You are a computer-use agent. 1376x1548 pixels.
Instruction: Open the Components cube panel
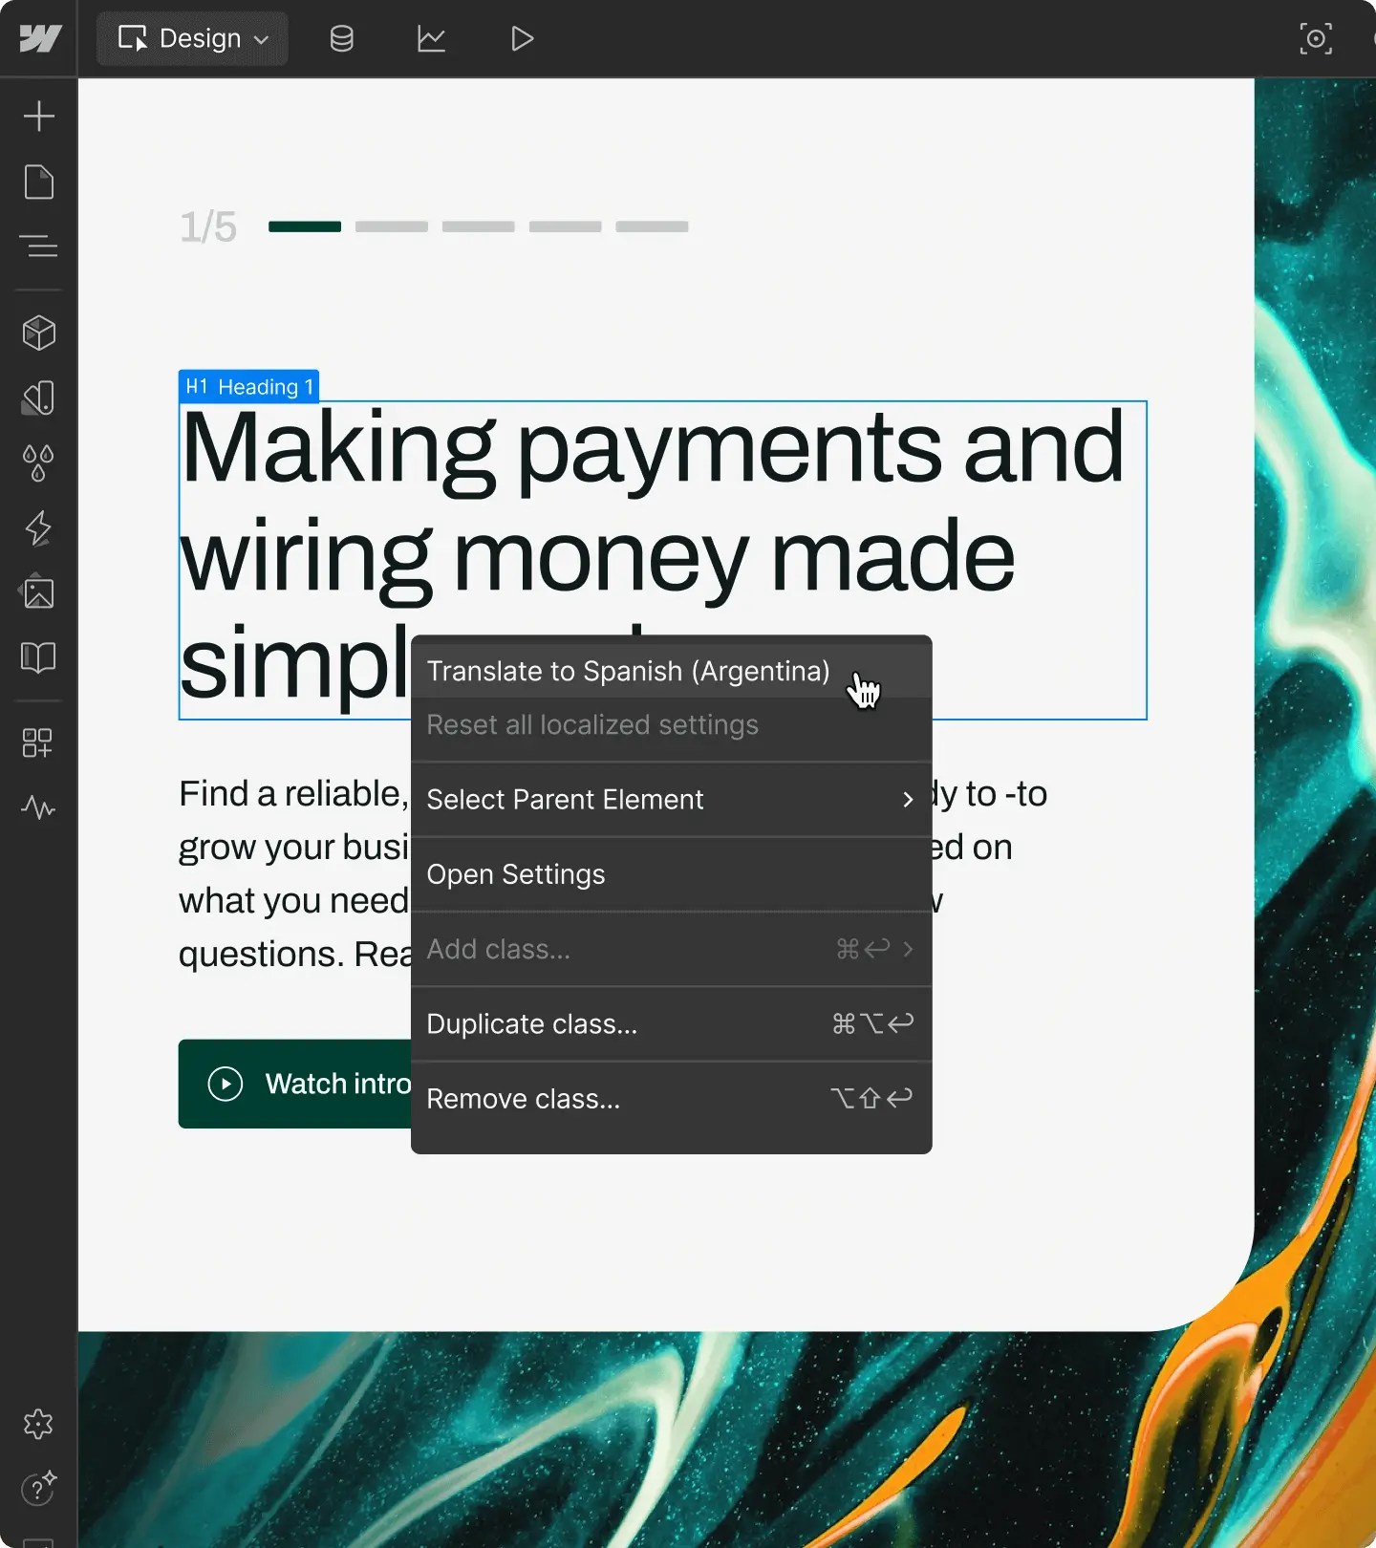(39, 333)
